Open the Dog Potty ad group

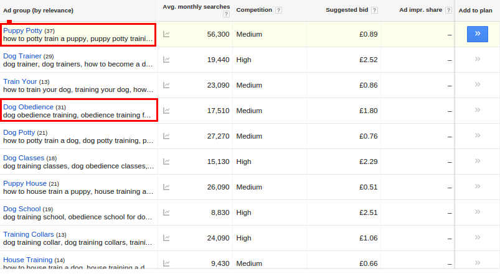pyautogui.click(x=19, y=132)
